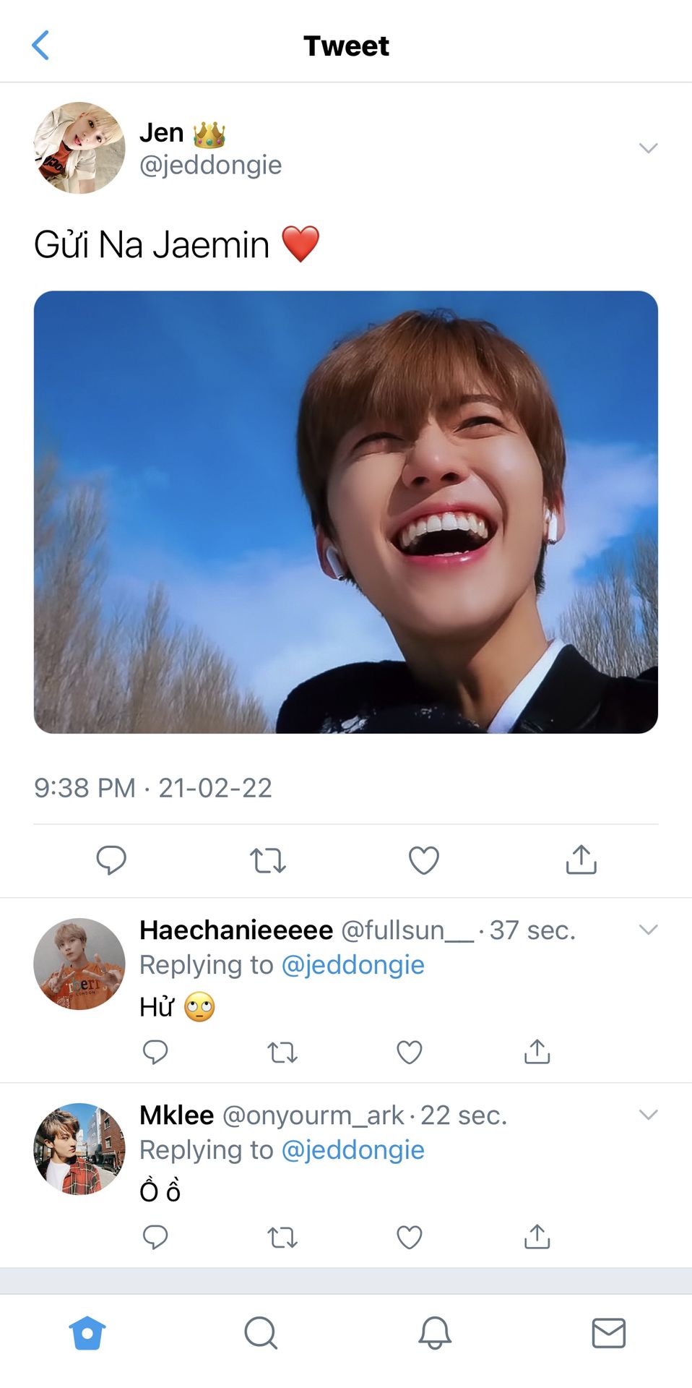Share Haechanieeeee's reply
Image resolution: width=692 pixels, height=1388 pixels.
pyautogui.click(x=537, y=1052)
